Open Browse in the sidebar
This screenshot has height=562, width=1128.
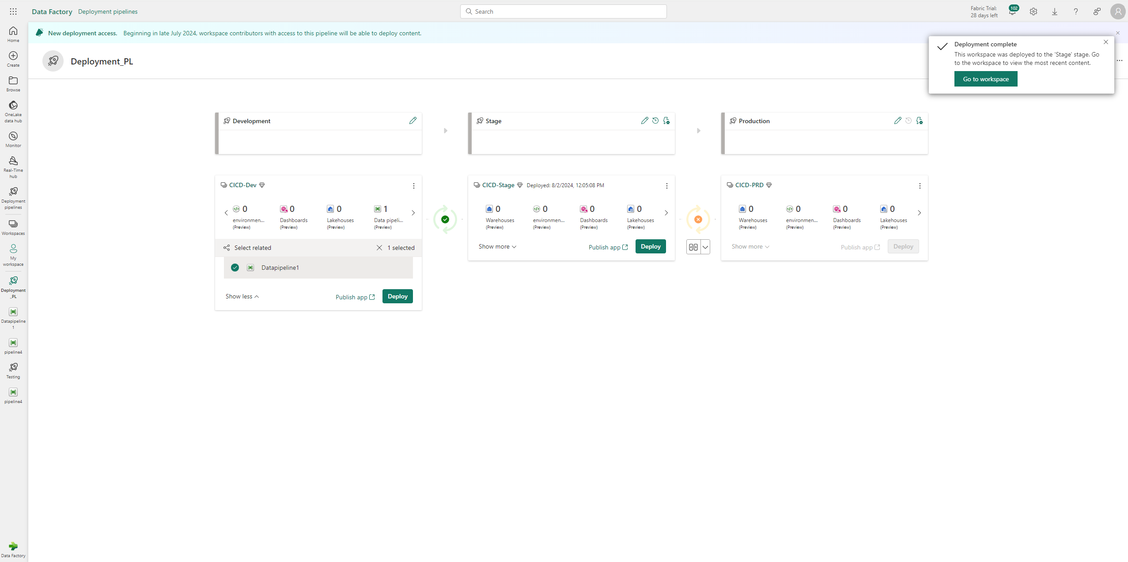(13, 84)
